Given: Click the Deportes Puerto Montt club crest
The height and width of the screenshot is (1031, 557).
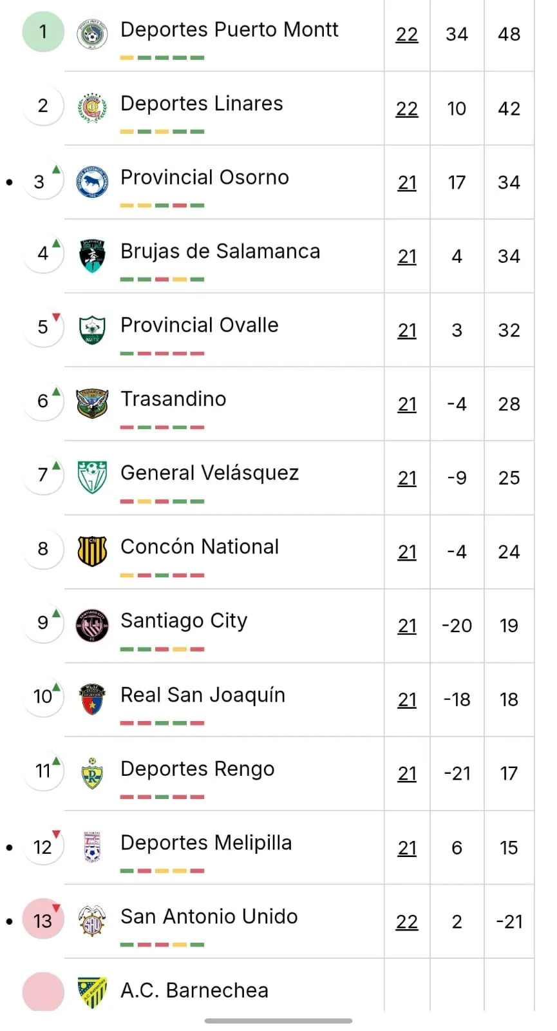Looking at the screenshot, I should (x=92, y=34).
